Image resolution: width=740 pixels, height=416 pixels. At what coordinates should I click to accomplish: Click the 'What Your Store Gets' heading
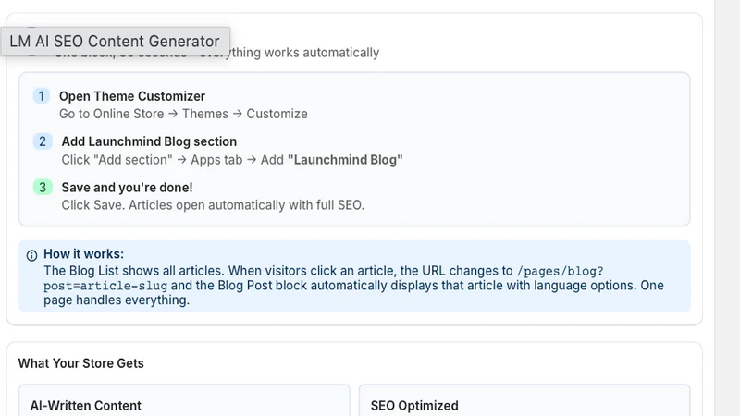coord(80,363)
